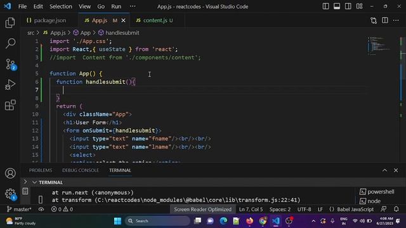Open the Extensions view
The height and width of the screenshot is (228, 406).
10,105
